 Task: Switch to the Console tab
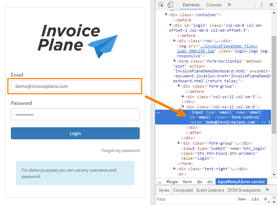point(213,5)
